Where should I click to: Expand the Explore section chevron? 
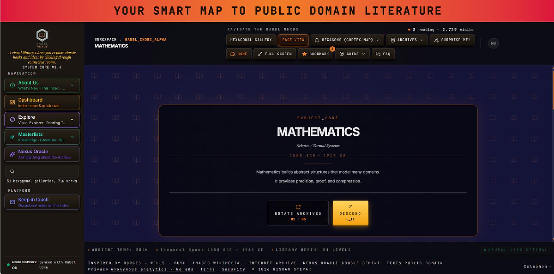coord(72,120)
